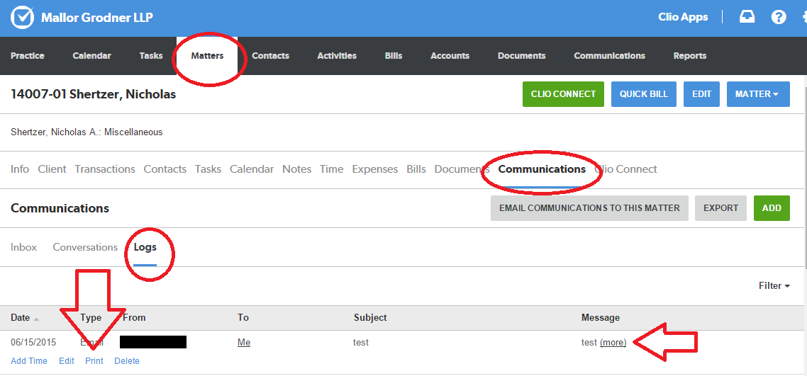
Task: Click the green ADD button
Action: pos(772,208)
